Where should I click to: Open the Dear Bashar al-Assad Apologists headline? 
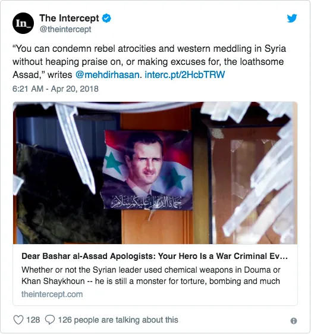point(155,256)
